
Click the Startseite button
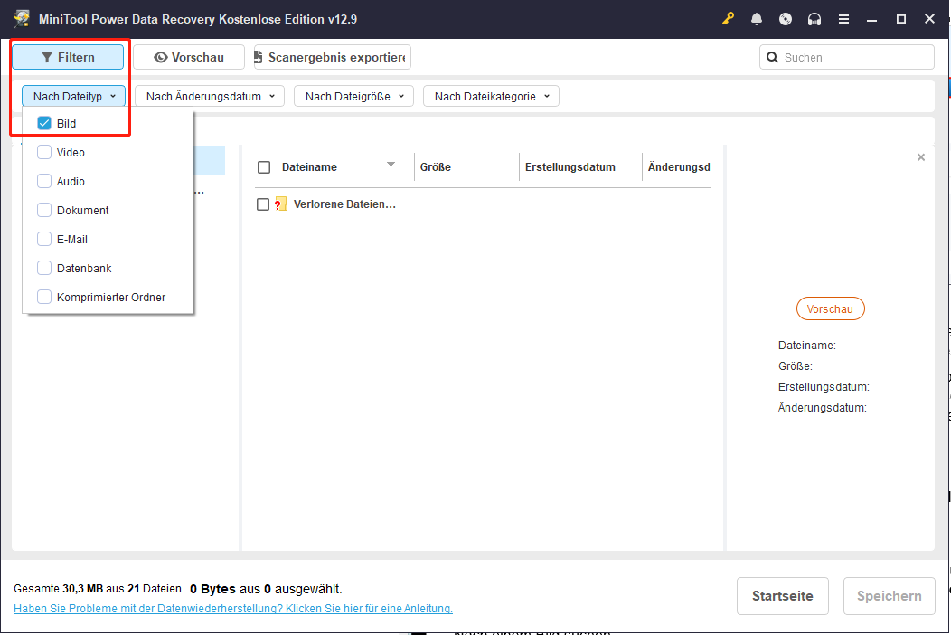[x=782, y=596]
